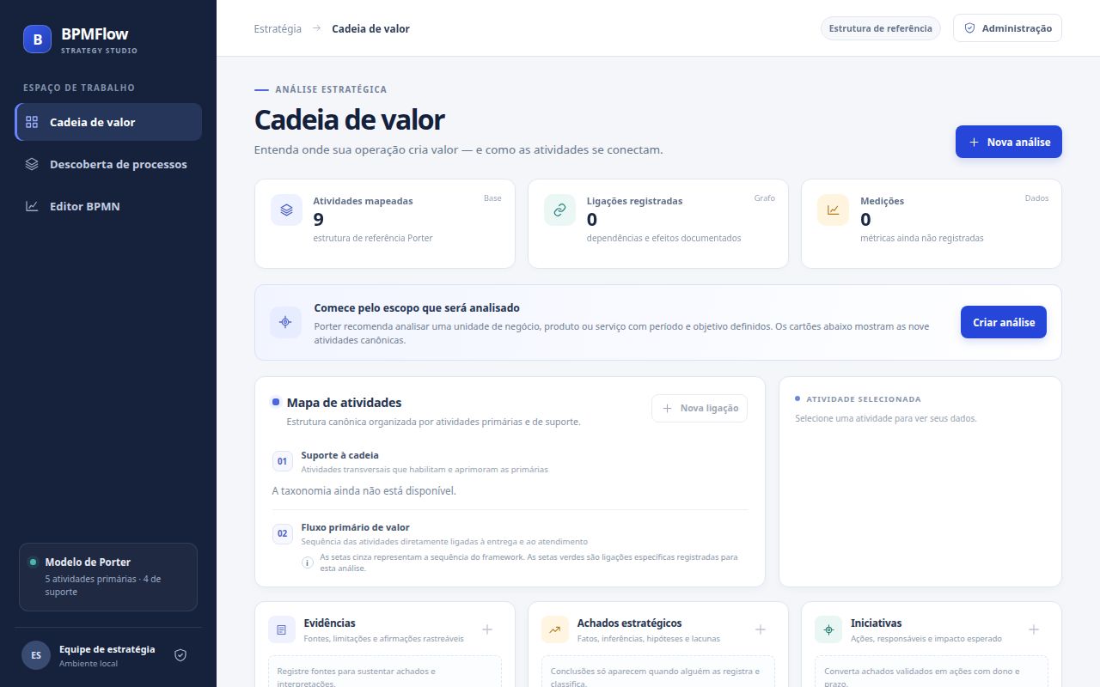Viewport: 1100px width, 687px height.
Task: Click the link icon on Ligações registradas
Action: pos(559,210)
